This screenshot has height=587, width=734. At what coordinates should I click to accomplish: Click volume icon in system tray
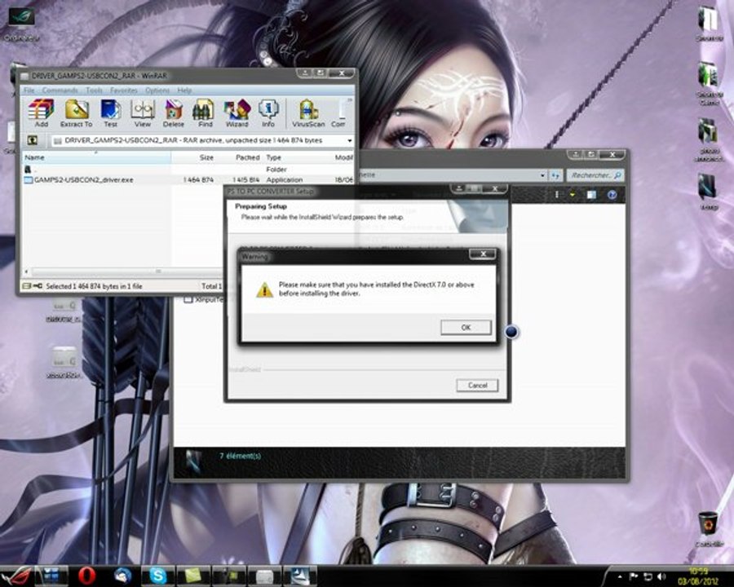point(661,576)
